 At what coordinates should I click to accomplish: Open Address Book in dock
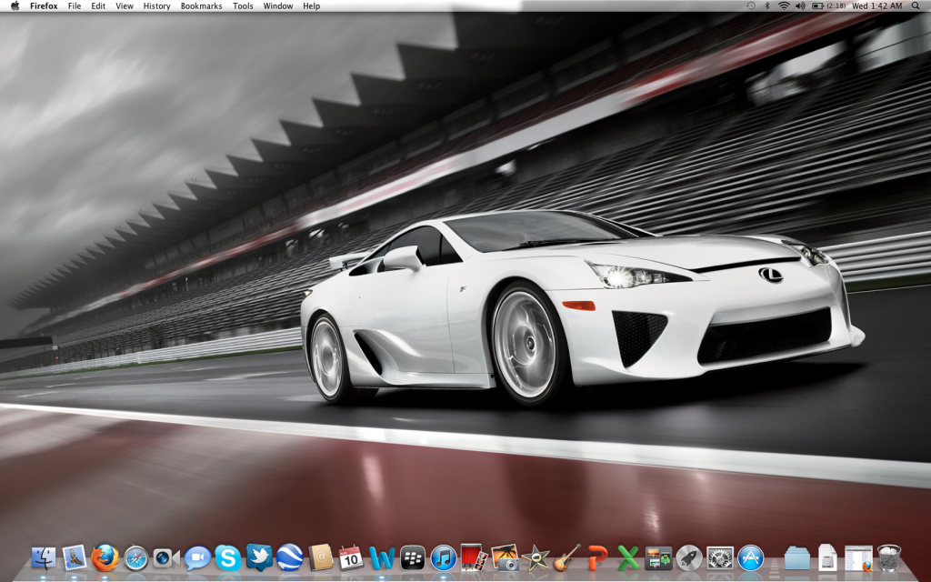[x=321, y=557]
